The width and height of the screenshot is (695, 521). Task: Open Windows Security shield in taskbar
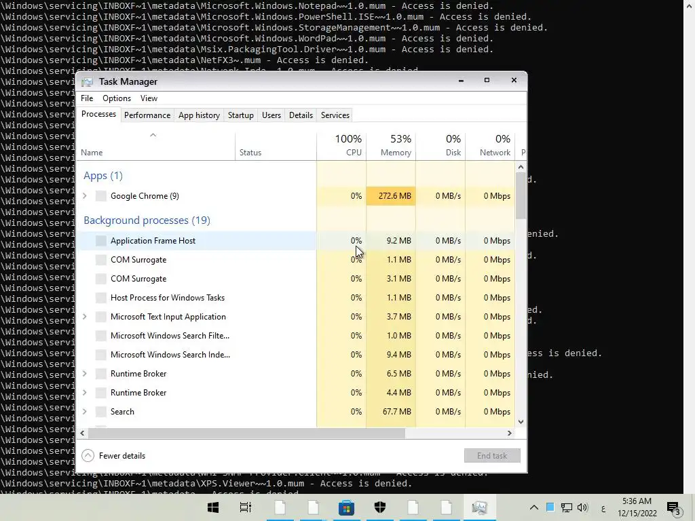[x=380, y=507]
